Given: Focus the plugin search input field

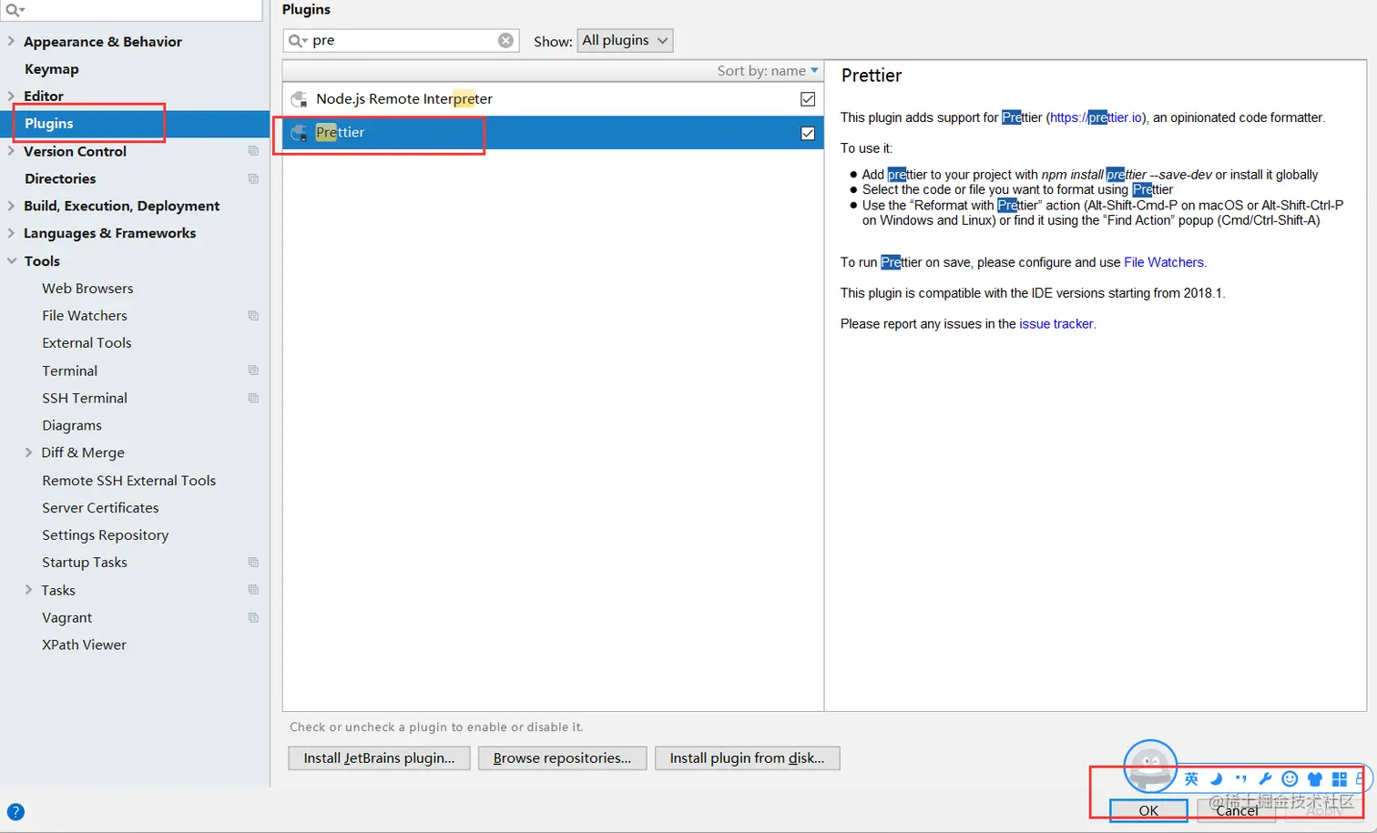Looking at the screenshot, I should [x=401, y=40].
